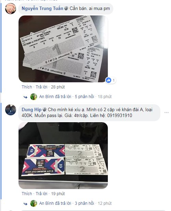The height and width of the screenshot is (211, 171).
Task: Click reply arrow under first comment
Action: point(25,97)
